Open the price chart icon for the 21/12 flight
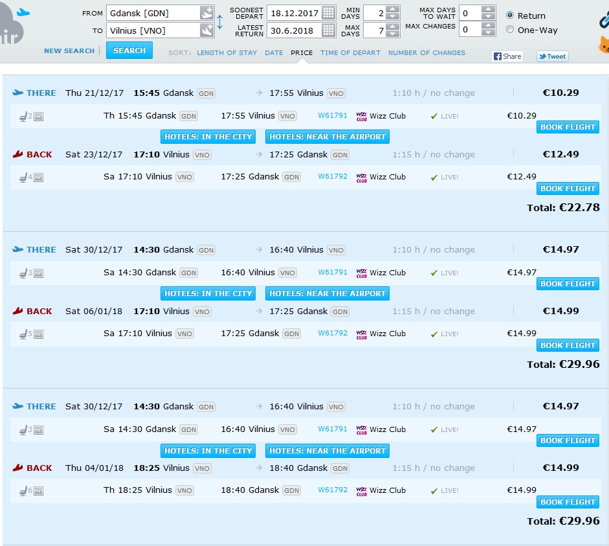The width and height of the screenshot is (609, 546). [x=38, y=116]
